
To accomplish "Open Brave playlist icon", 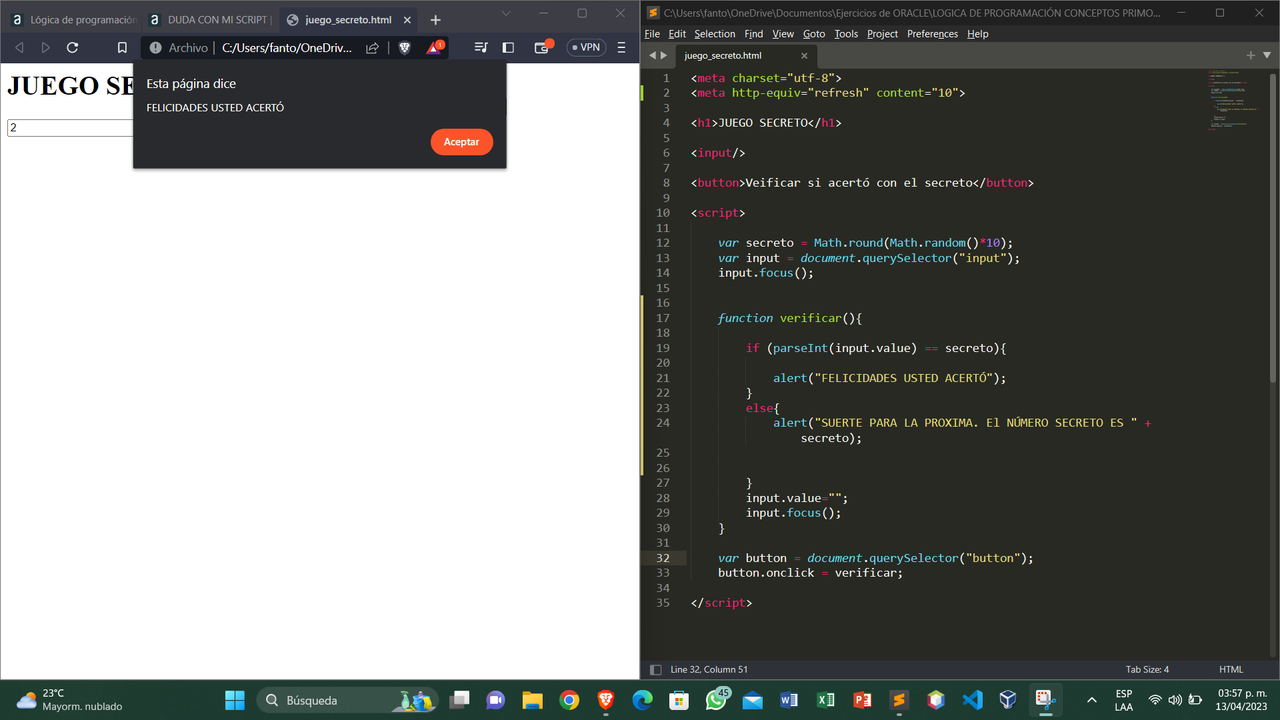I will tap(481, 47).
